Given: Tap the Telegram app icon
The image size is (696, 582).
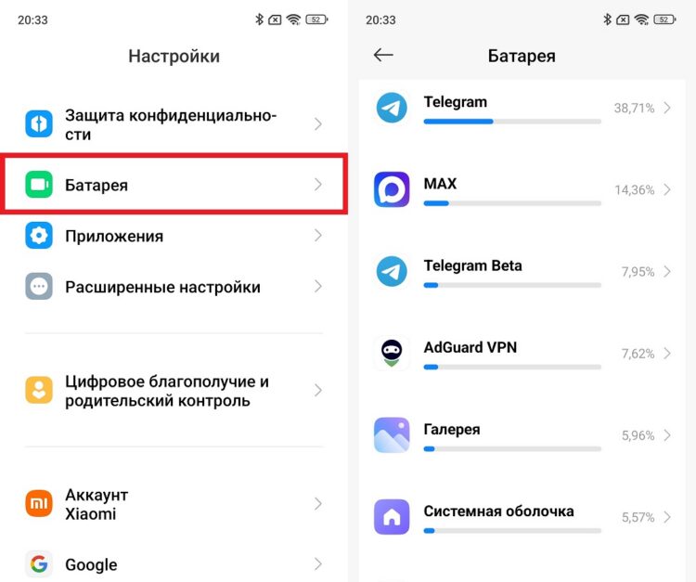Looking at the screenshot, I should (x=392, y=108).
